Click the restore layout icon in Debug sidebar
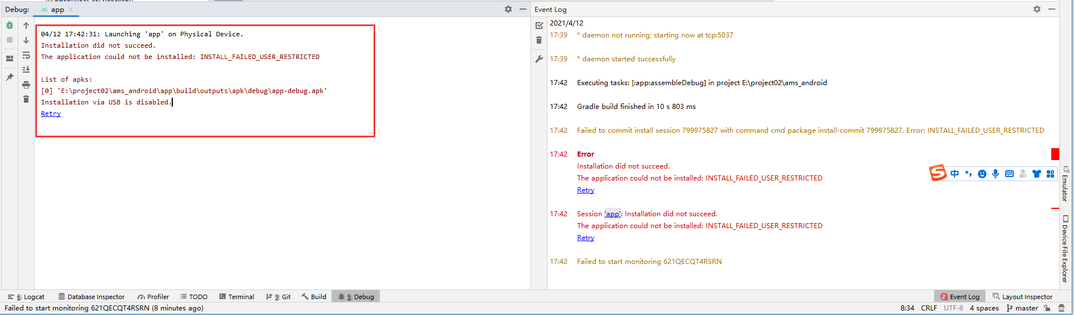Image resolution: width=1074 pixels, height=315 pixels. (10, 58)
